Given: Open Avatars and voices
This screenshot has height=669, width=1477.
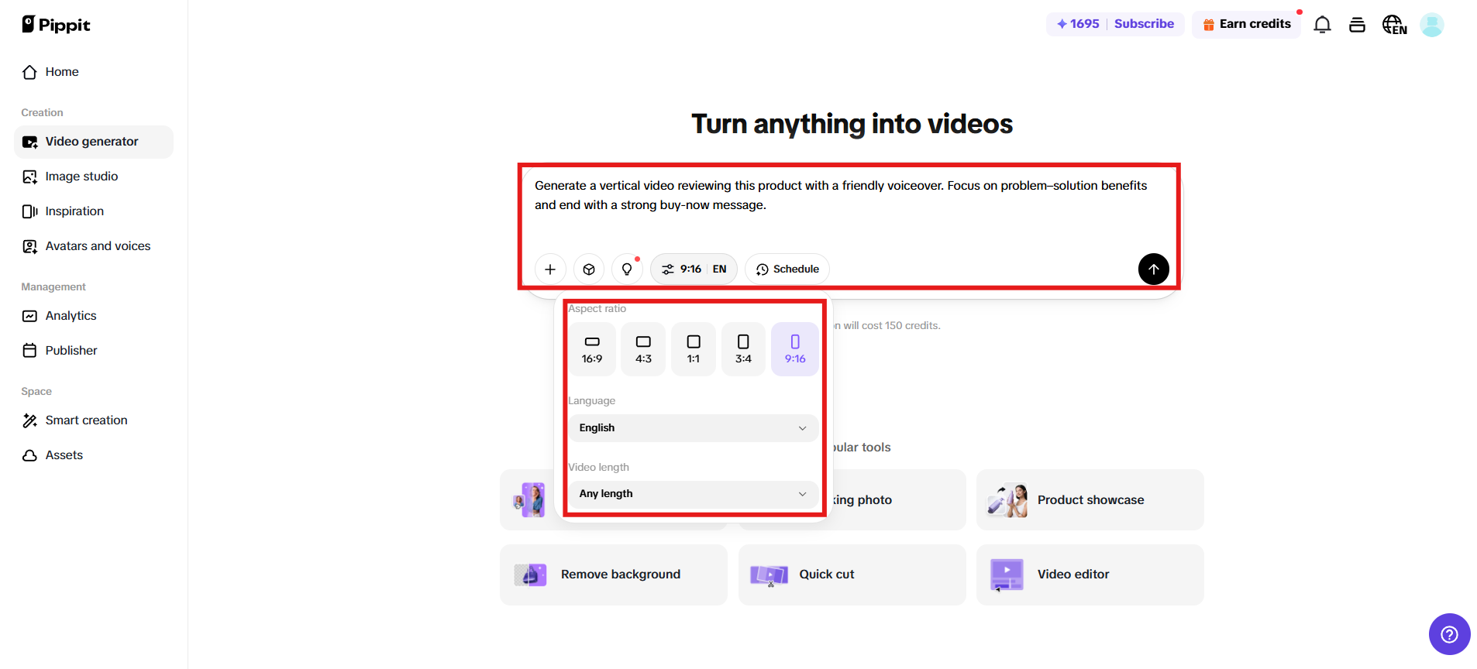Looking at the screenshot, I should (94, 246).
